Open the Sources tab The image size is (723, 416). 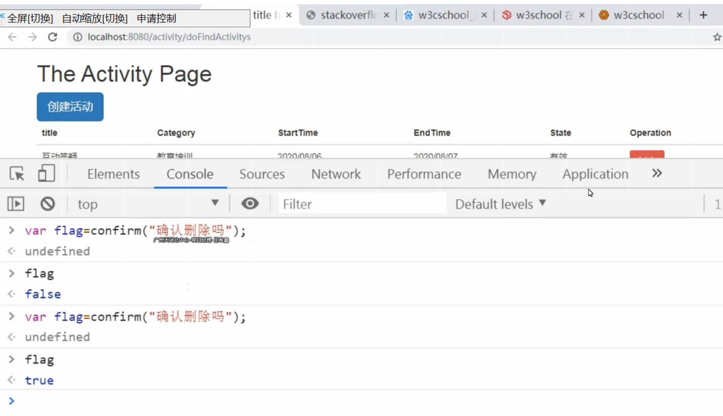coord(262,174)
